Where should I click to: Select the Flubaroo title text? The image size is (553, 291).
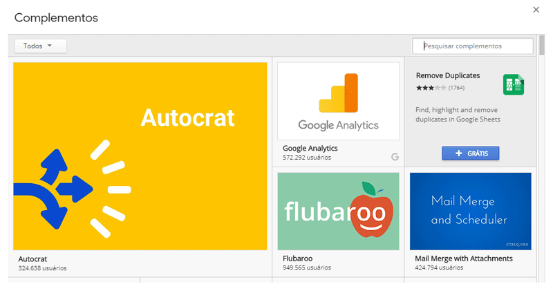298,259
